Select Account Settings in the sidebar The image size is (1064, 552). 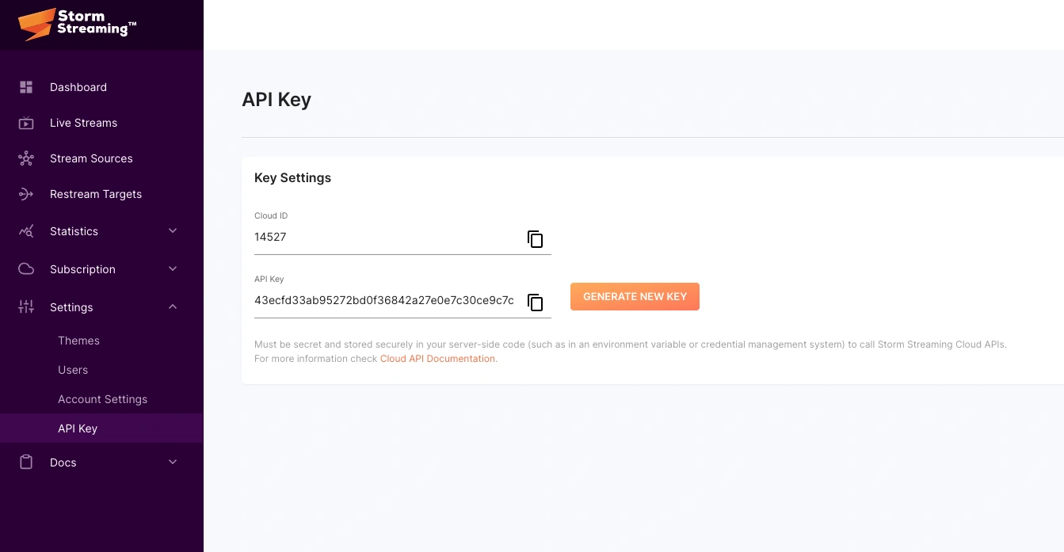[102, 399]
